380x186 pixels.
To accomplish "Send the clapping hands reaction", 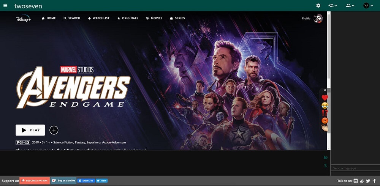I will coord(325,128).
